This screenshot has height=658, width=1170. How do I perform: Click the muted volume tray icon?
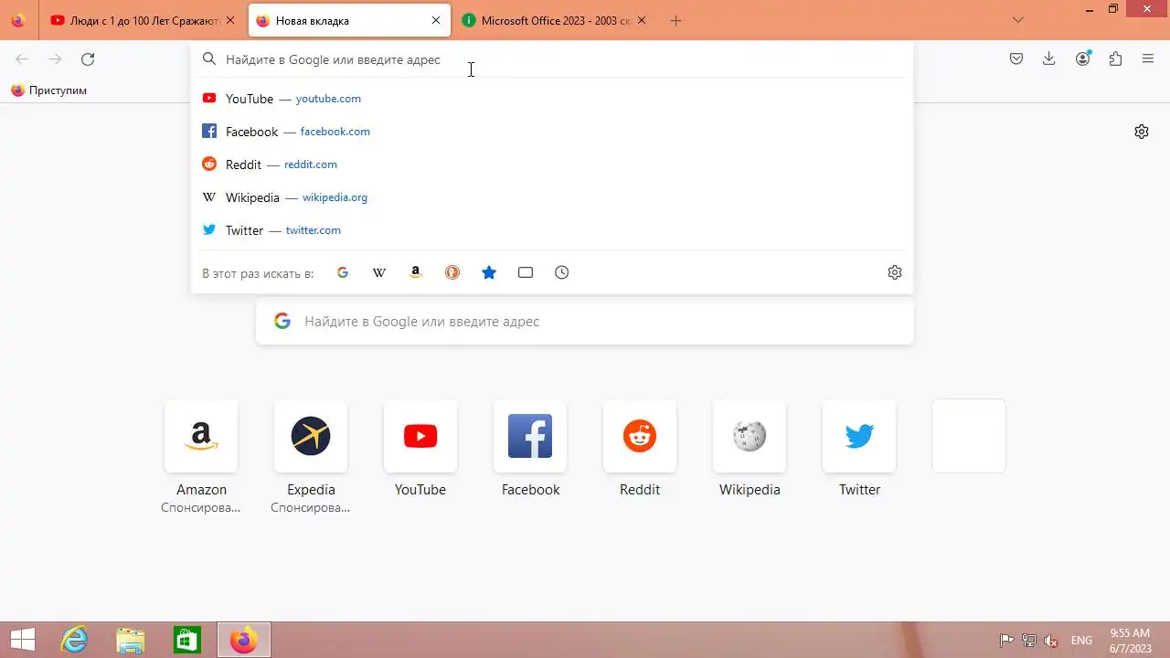pyautogui.click(x=1051, y=641)
